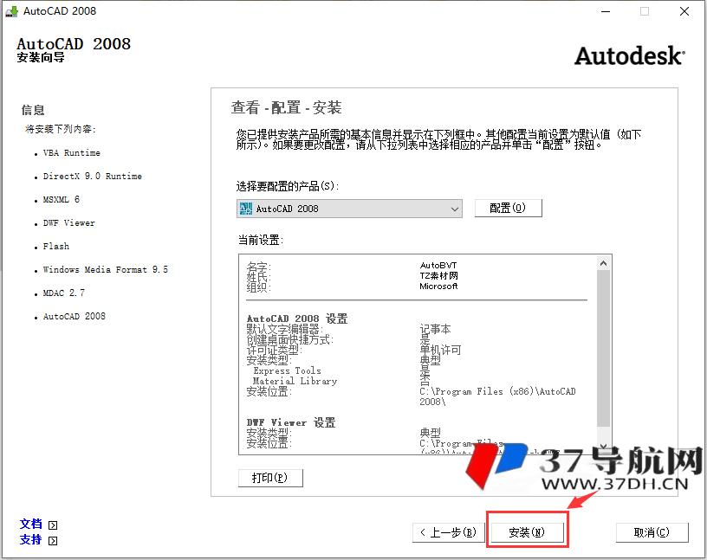Click the 安装(N) install button
Viewport: 707px width, 560px height.
[x=527, y=532]
